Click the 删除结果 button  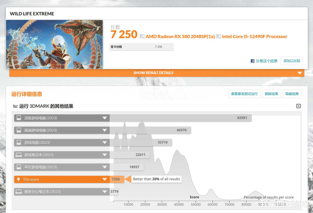coord(271,94)
